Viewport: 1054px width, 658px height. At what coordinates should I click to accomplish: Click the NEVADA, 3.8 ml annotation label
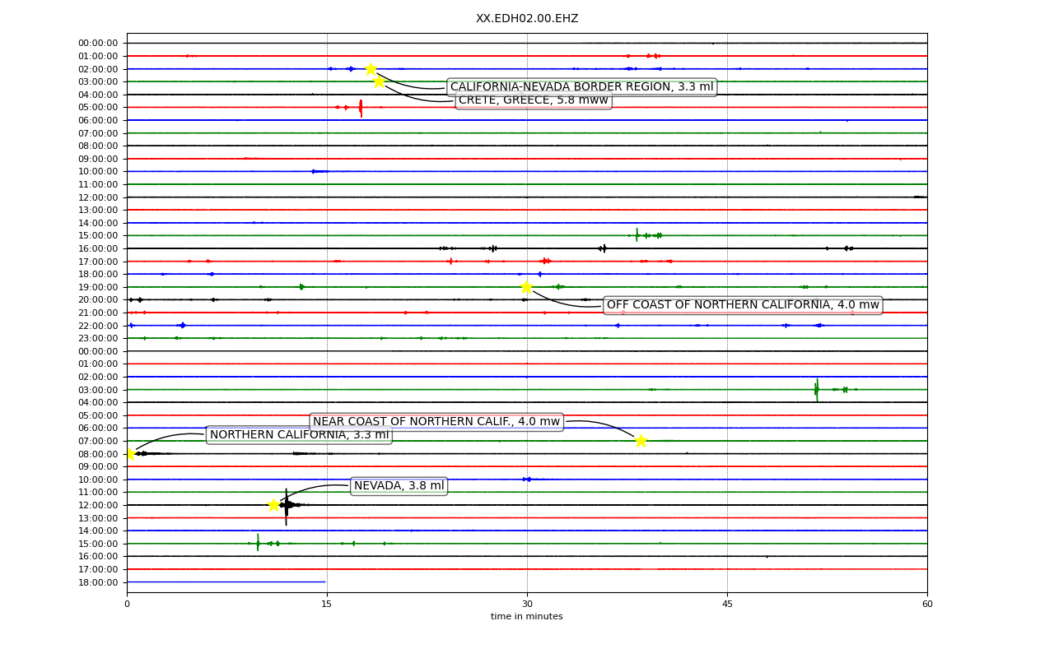399,486
